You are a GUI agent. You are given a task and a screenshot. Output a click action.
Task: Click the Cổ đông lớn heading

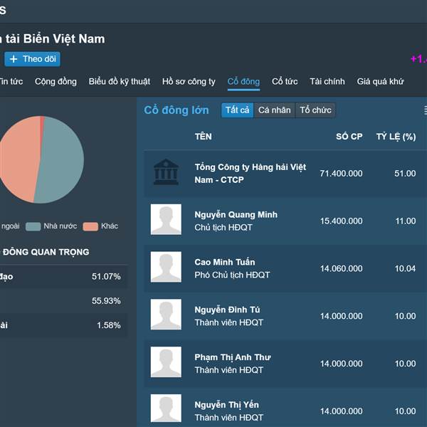[176, 110]
